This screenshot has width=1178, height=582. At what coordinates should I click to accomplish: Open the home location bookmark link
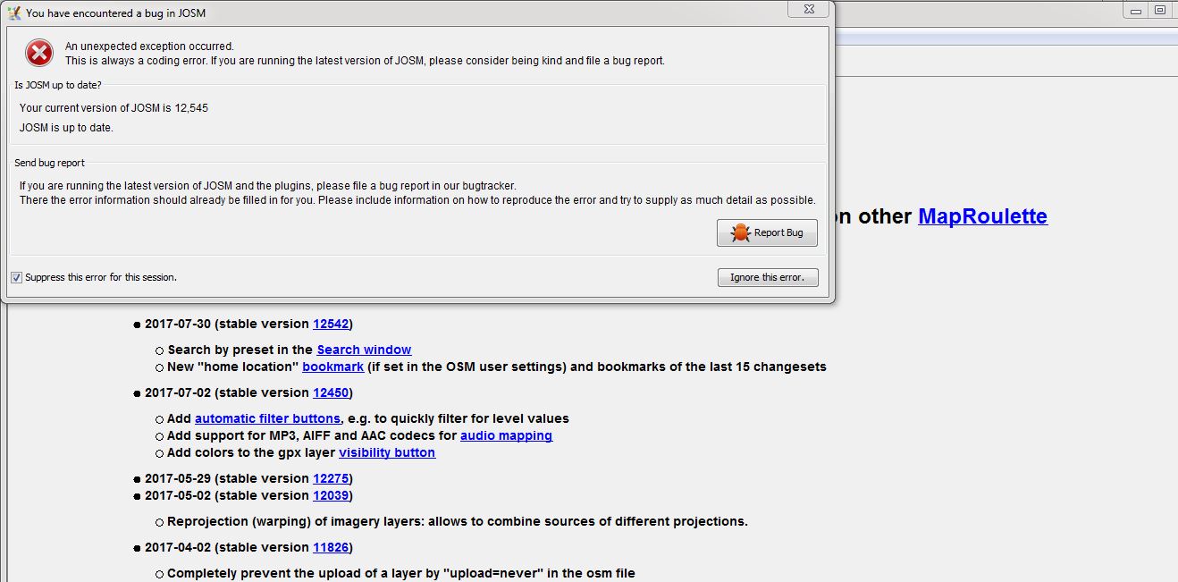[x=332, y=367]
